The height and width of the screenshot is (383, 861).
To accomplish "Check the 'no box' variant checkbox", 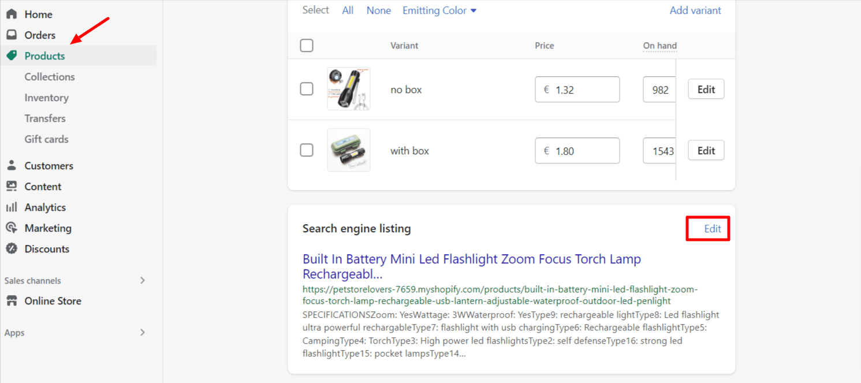I will tap(307, 89).
